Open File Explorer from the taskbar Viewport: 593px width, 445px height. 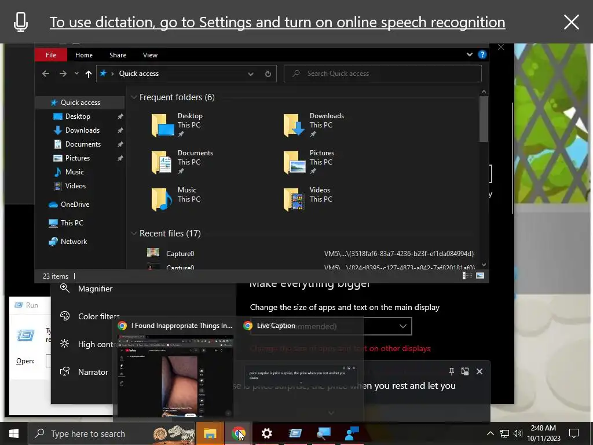(x=210, y=433)
